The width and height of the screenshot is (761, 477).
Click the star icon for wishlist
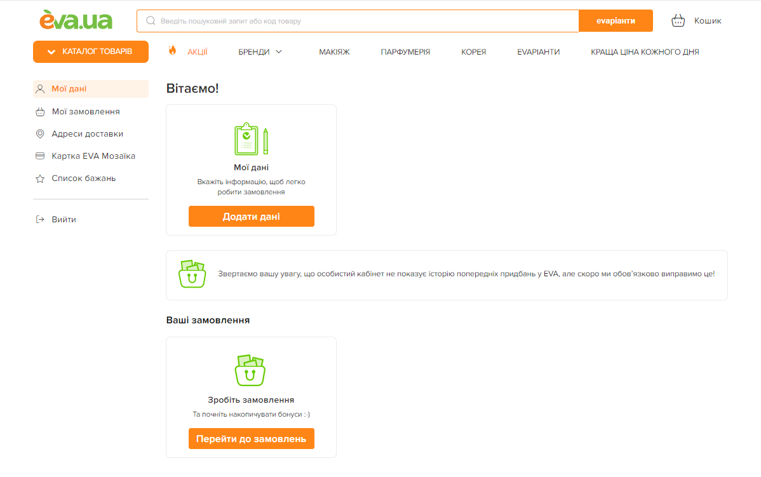coord(40,178)
